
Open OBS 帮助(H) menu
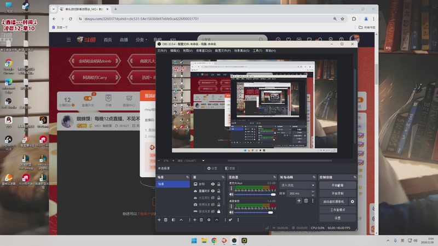point(270,50)
